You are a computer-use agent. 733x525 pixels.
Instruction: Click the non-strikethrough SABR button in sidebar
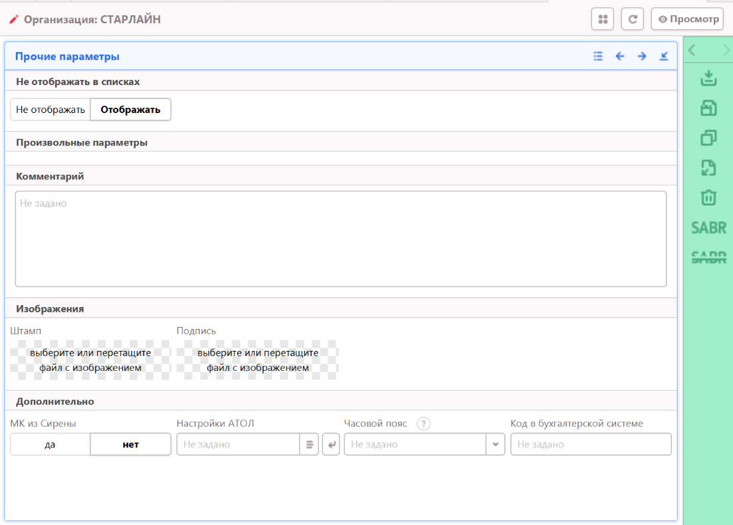pos(709,228)
